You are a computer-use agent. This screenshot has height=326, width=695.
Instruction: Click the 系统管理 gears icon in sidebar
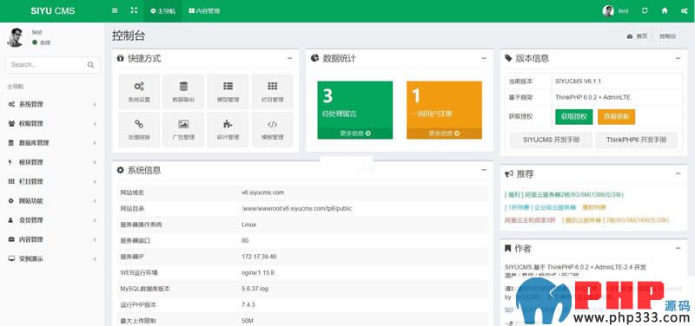click(11, 104)
